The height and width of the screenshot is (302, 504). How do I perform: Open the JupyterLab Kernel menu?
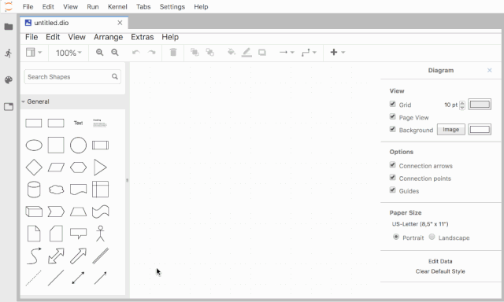pos(117,7)
